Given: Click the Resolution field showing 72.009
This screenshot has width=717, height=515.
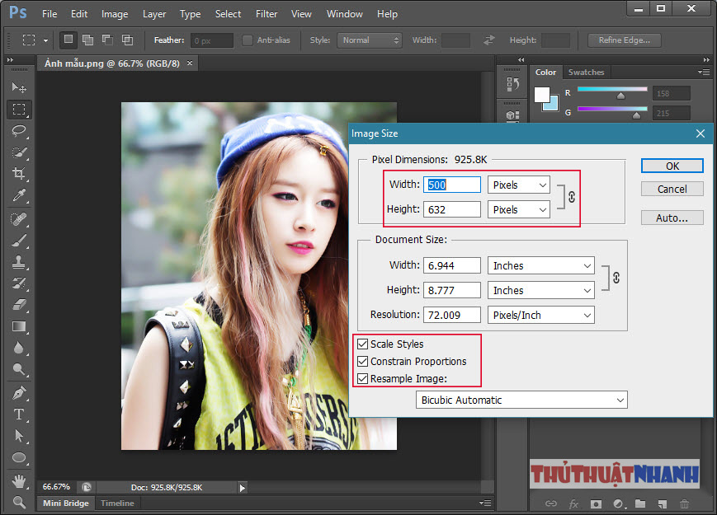Looking at the screenshot, I should coord(452,315).
